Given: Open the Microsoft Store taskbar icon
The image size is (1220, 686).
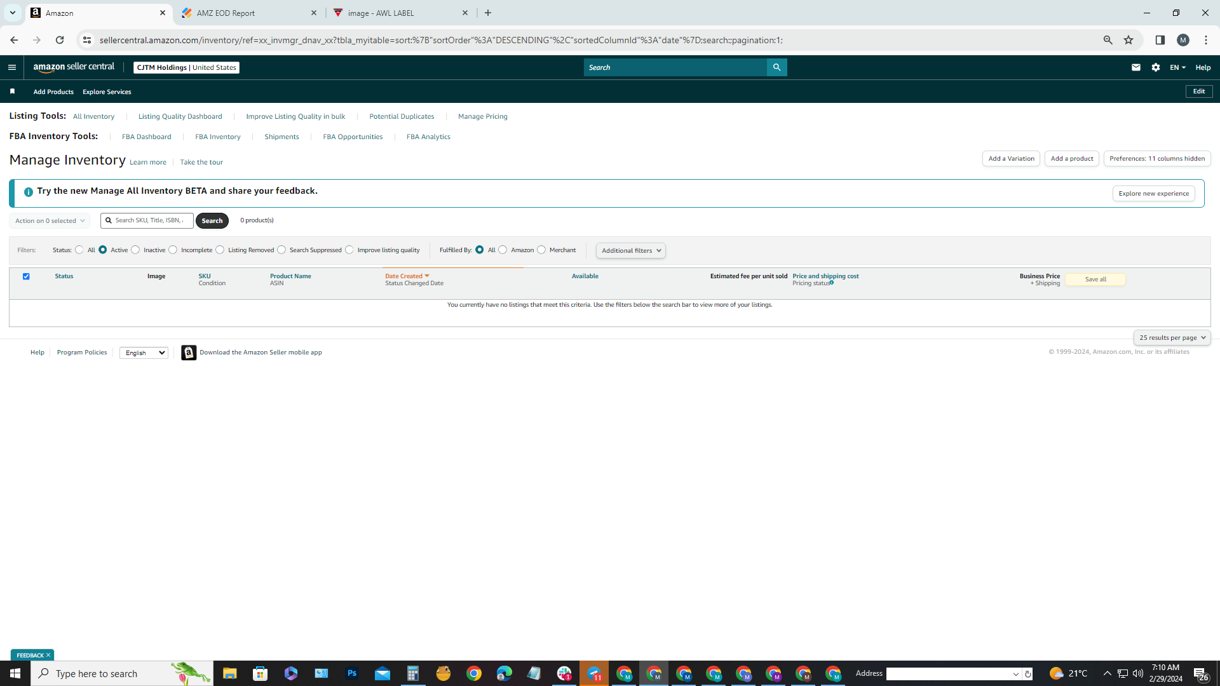Looking at the screenshot, I should [261, 673].
